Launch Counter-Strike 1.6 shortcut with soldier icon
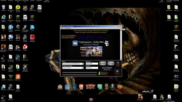Image resolution: width=182 pixels, height=102 pixels. (25, 28)
